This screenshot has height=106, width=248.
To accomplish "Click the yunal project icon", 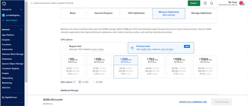I will 3,15.
